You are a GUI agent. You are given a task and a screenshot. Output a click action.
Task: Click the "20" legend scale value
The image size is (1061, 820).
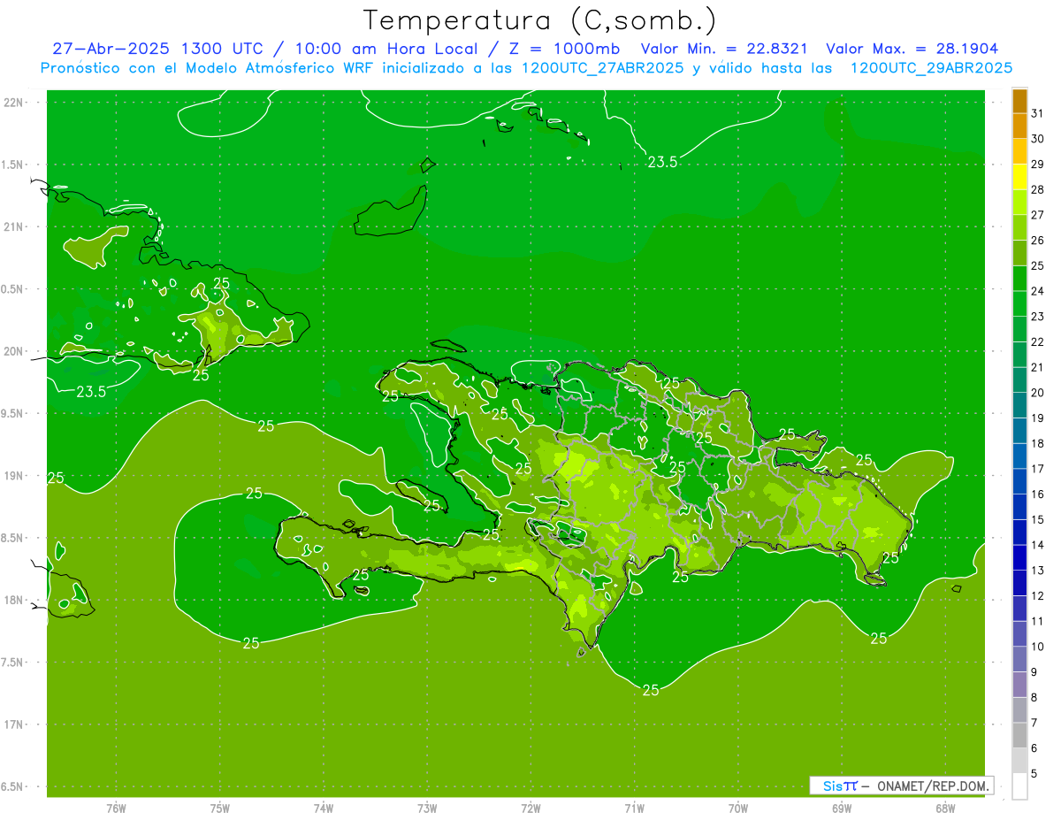pyautogui.click(x=1037, y=393)
